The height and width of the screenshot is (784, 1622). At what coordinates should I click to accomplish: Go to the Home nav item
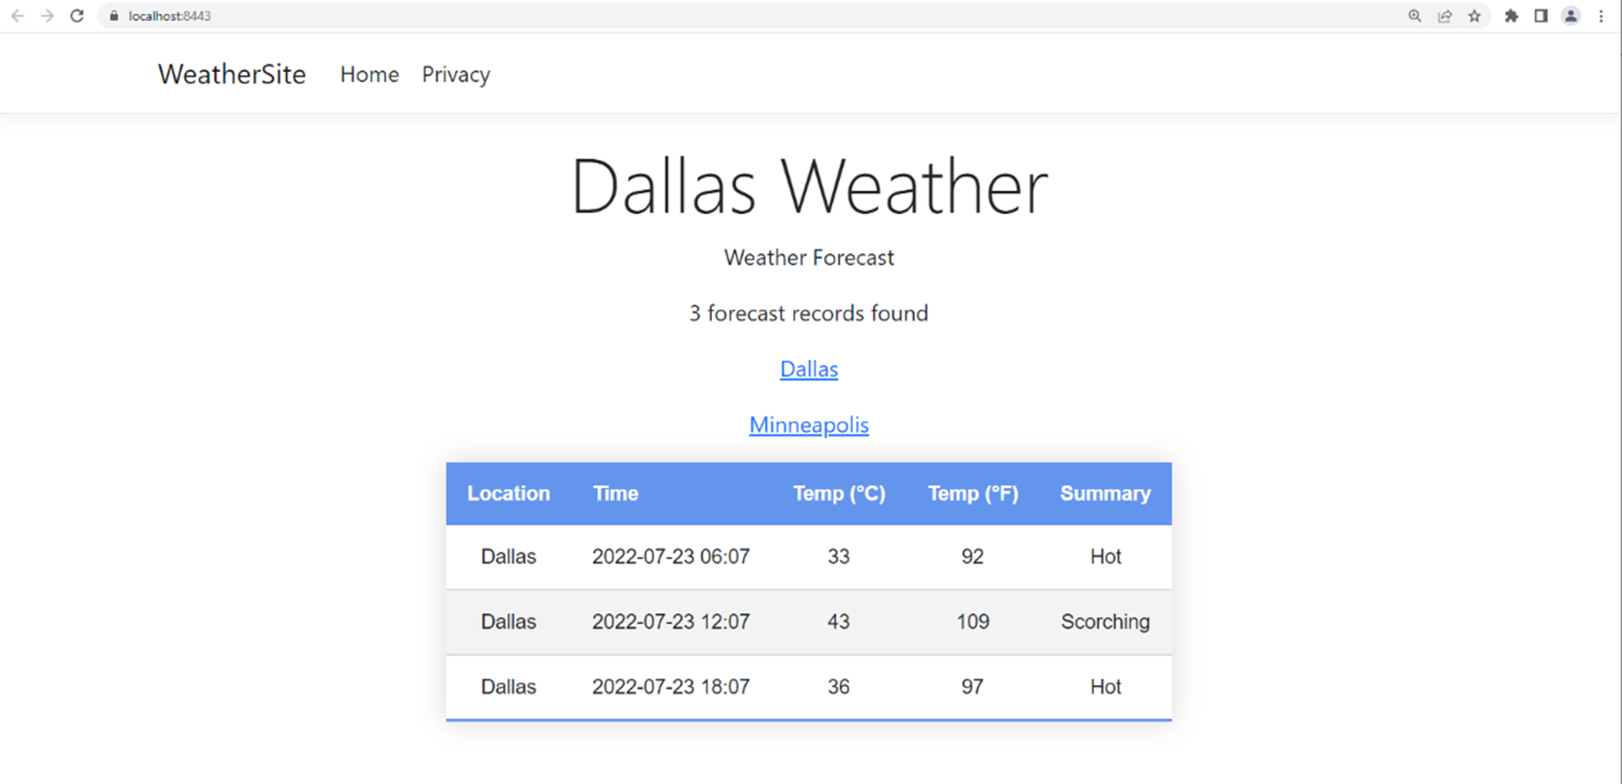coord(369,75)
